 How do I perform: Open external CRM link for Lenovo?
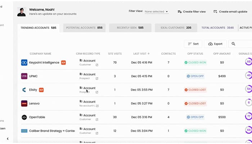tap(97, 106)
